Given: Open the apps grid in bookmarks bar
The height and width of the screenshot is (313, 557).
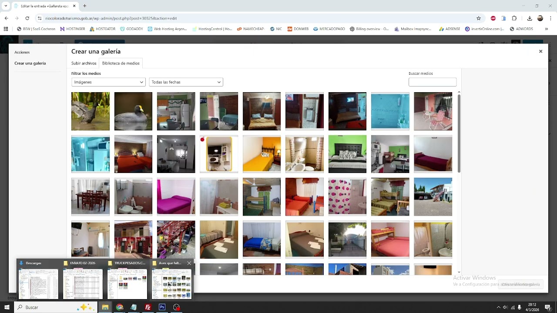Looking at the screenshot, I should pyautogui.click(x=6, y=29).
